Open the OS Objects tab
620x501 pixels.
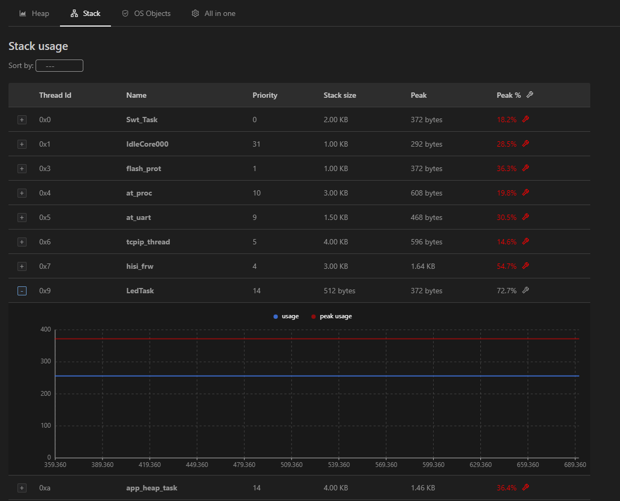click(147, 13)
